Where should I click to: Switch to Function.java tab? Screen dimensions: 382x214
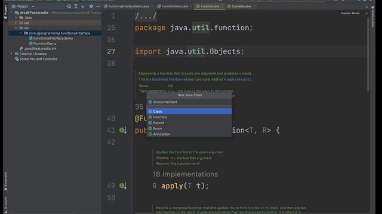click(x=210, y=7)
